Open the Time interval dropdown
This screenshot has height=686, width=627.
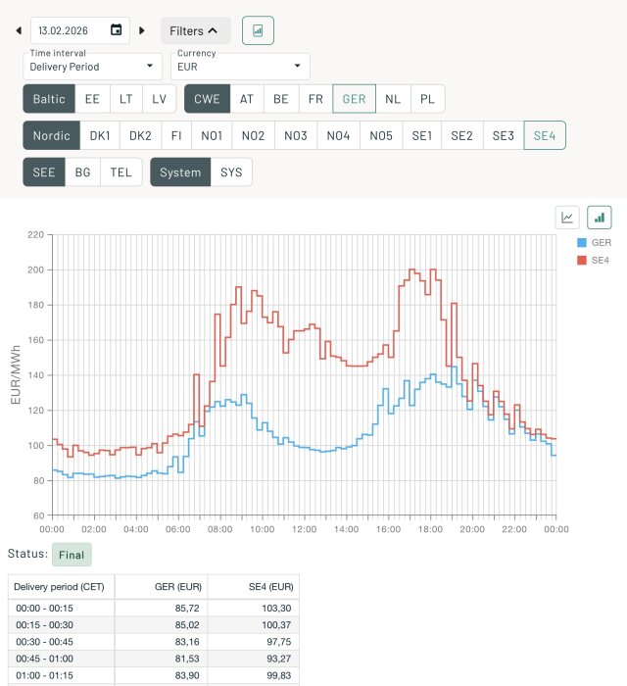tap(92, 67)
